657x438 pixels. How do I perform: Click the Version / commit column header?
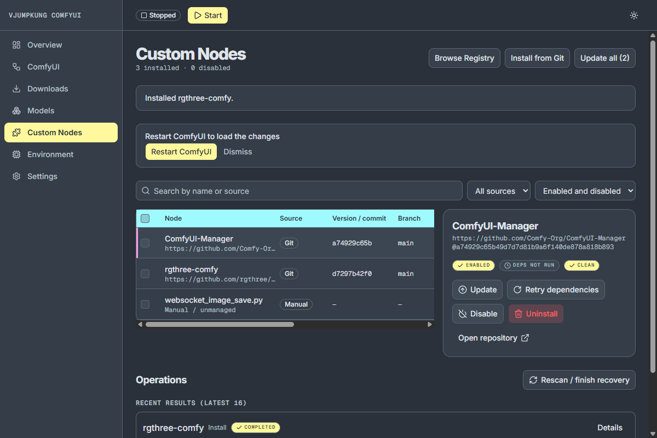point(359,218)
